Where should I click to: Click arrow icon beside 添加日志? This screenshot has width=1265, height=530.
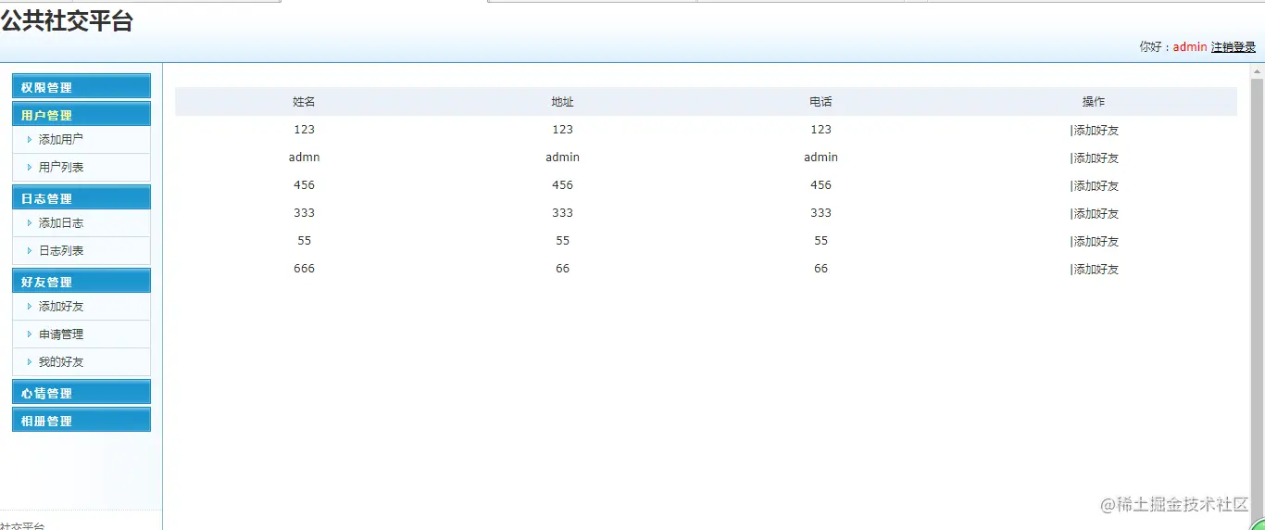(30, 223)
